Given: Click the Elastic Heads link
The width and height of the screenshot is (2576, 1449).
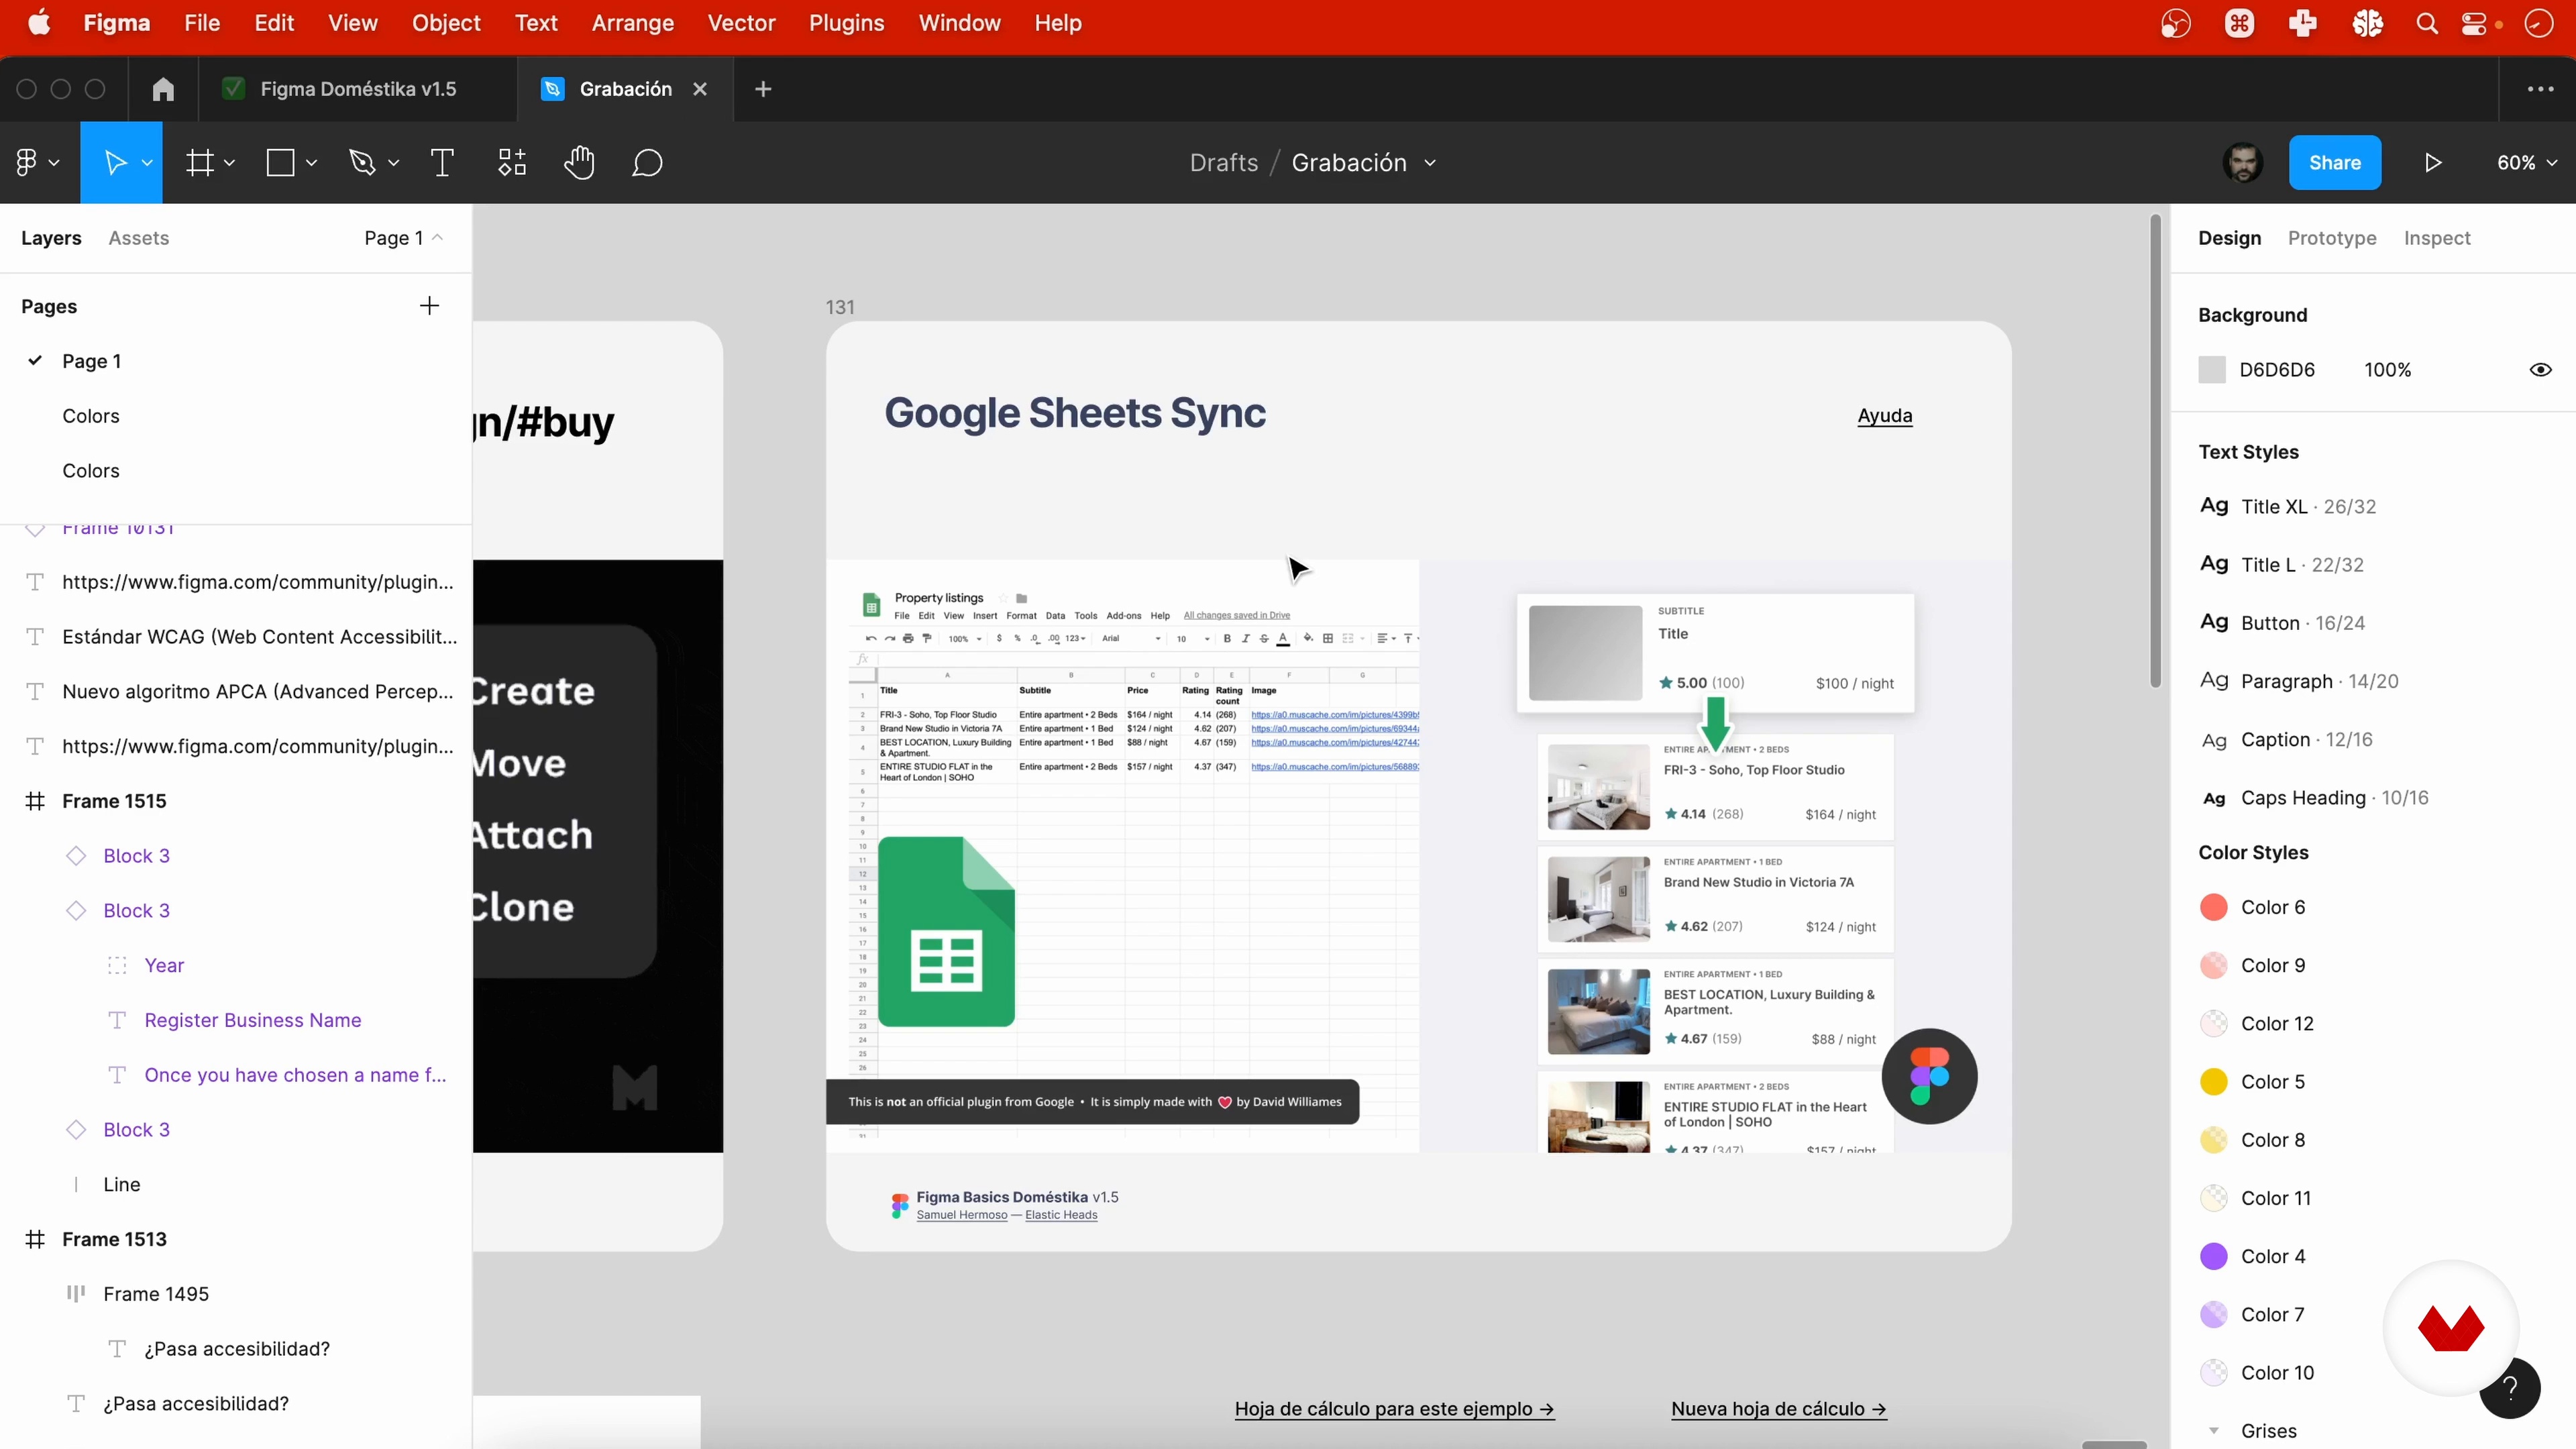Looking at the screenshot, I should pos(1061,1215).
